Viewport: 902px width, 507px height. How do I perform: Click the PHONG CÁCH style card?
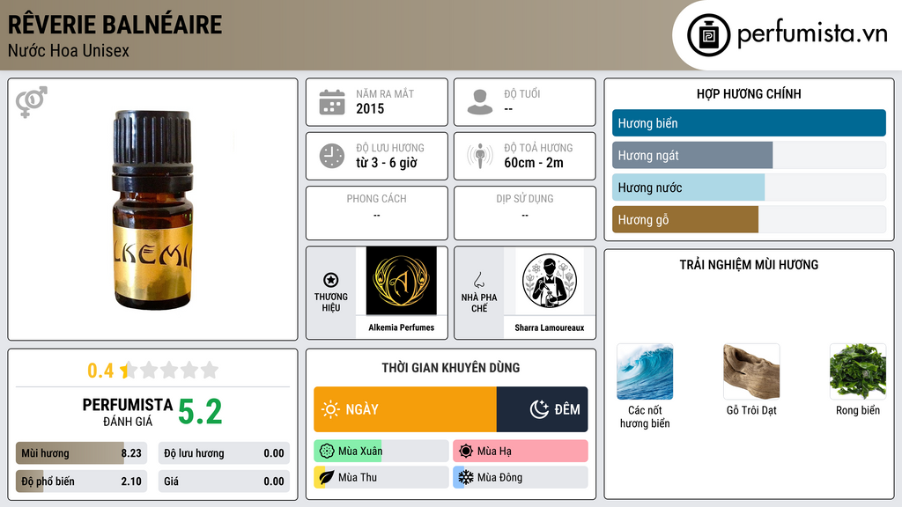[377, 213]
